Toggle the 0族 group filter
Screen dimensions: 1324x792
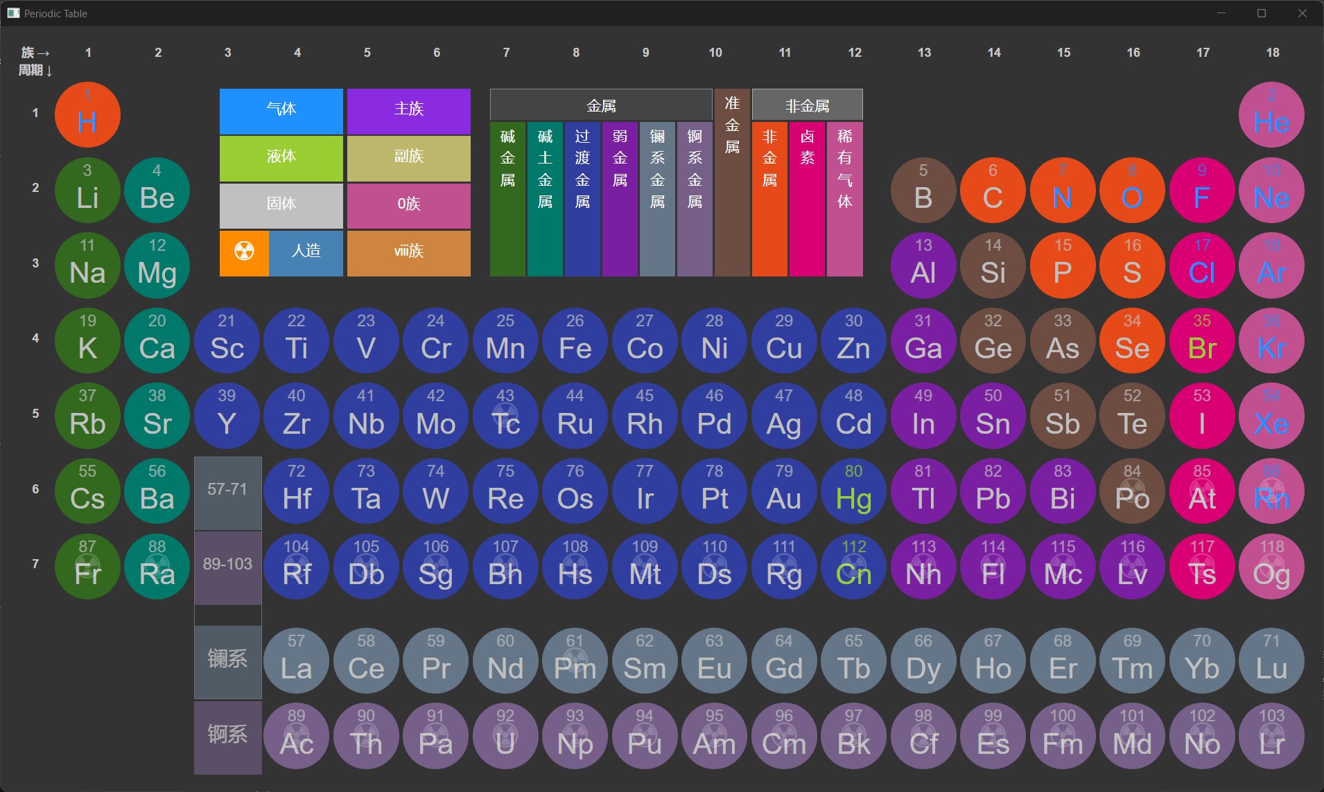coord(409,206)
